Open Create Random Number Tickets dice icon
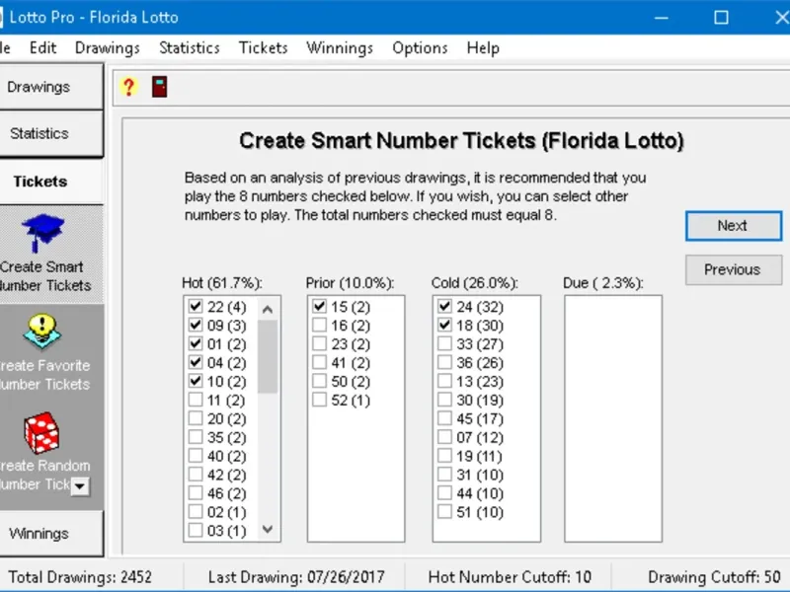 [41, 432]
